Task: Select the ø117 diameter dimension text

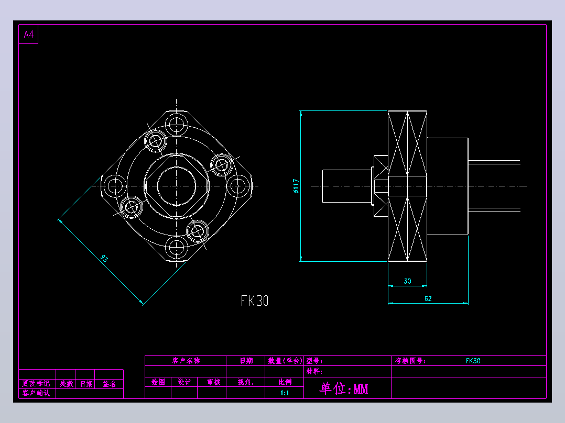Action: pos(296,186)
